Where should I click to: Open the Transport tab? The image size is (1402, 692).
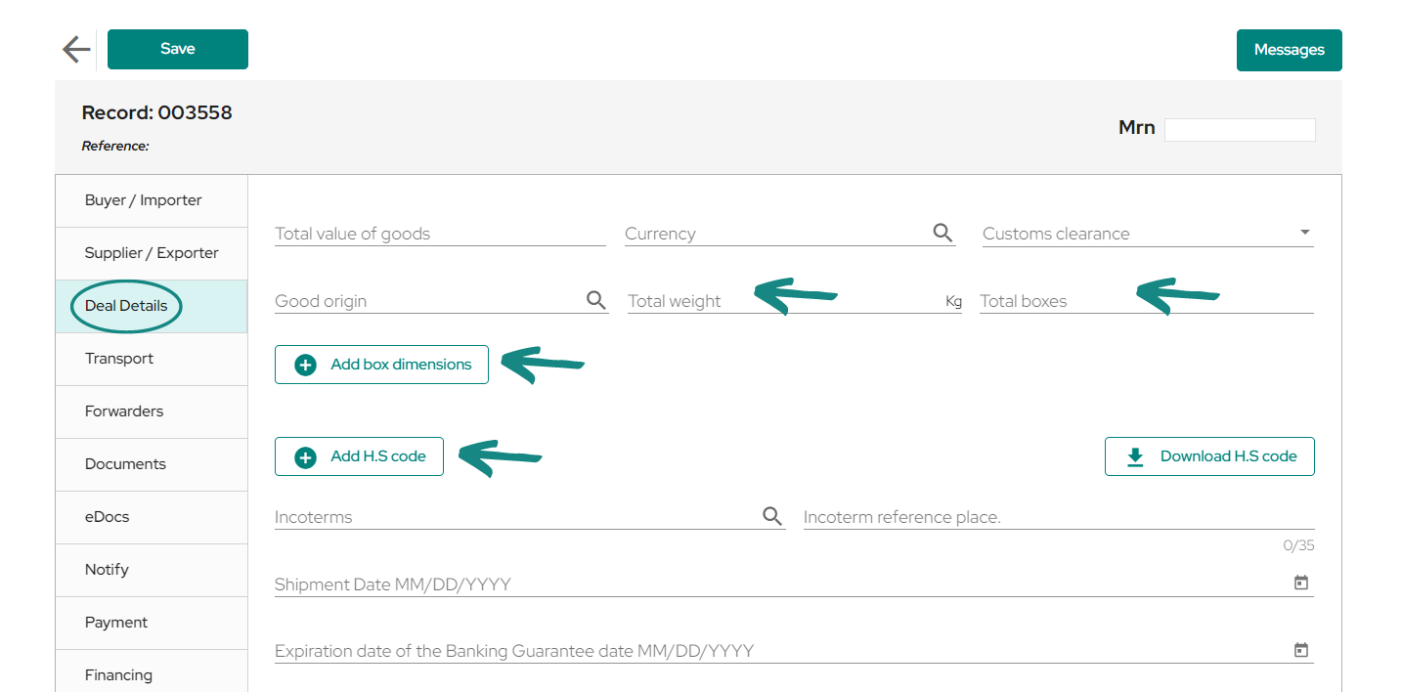pyautogui.click(x=152, y=359)
